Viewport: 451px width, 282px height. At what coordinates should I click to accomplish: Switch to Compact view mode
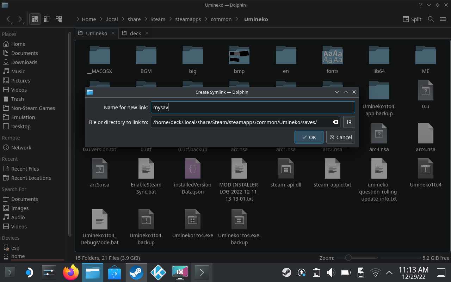pos(47,19)
